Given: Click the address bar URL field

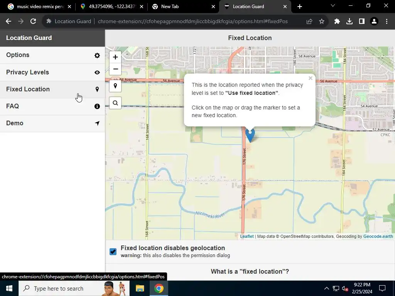Looking at the screenshot, I should pyautogui.click(x=193, y=22).
